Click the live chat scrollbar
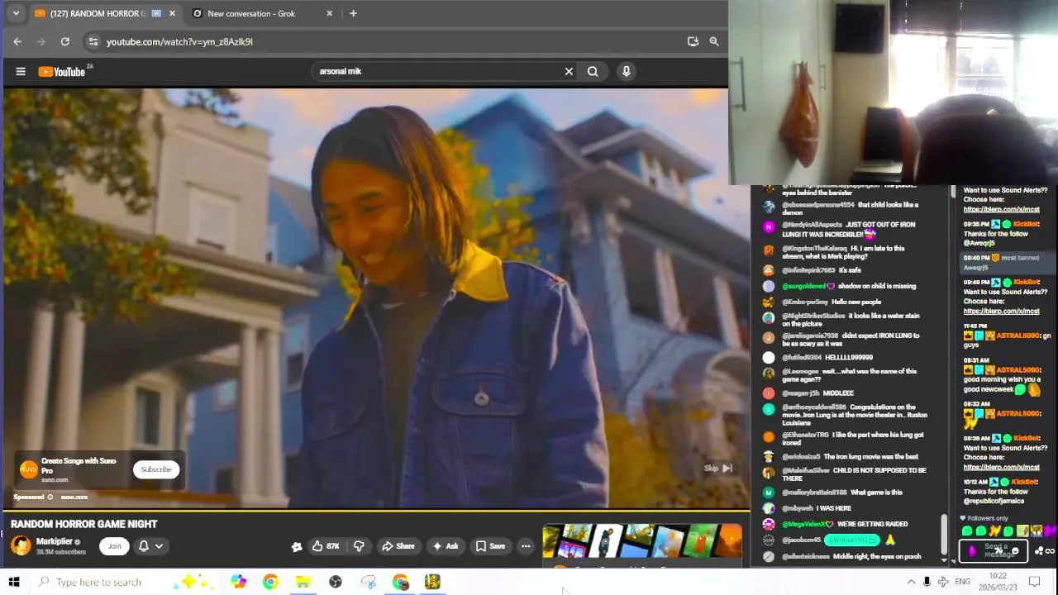Image resolution: width=1058 pixels, height=595 pixels. 943,535
